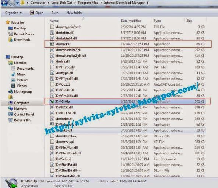Viewport: 218px width, 188px height.
Task: Click idmindex.dll date 10/8/2013 8:37 PM
Action: click(134, 119)
